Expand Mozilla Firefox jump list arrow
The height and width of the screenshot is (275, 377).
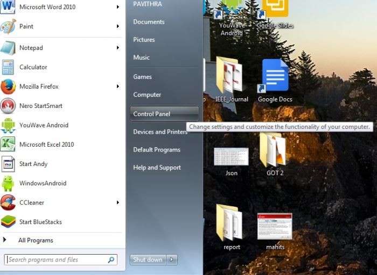click(118, 86)
